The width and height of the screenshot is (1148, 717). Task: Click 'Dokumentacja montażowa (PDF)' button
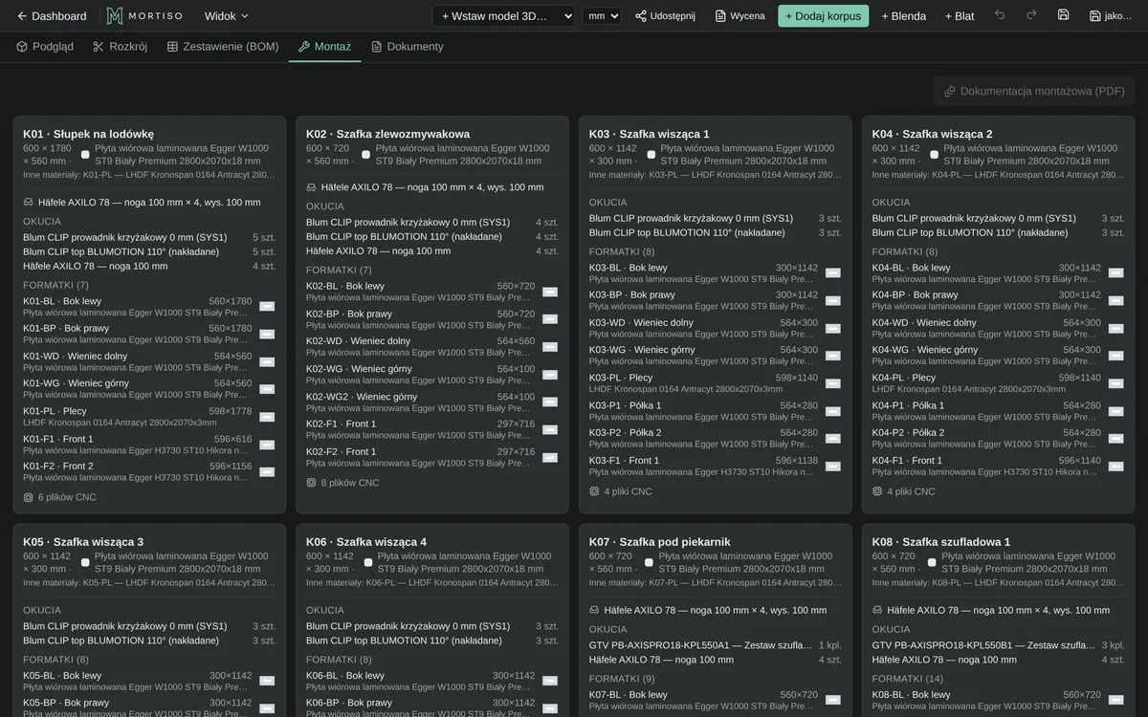tap(1034, 91)
